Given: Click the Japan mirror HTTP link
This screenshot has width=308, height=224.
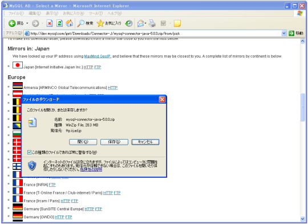Looking at the screenshot, I should coord(88,67).
